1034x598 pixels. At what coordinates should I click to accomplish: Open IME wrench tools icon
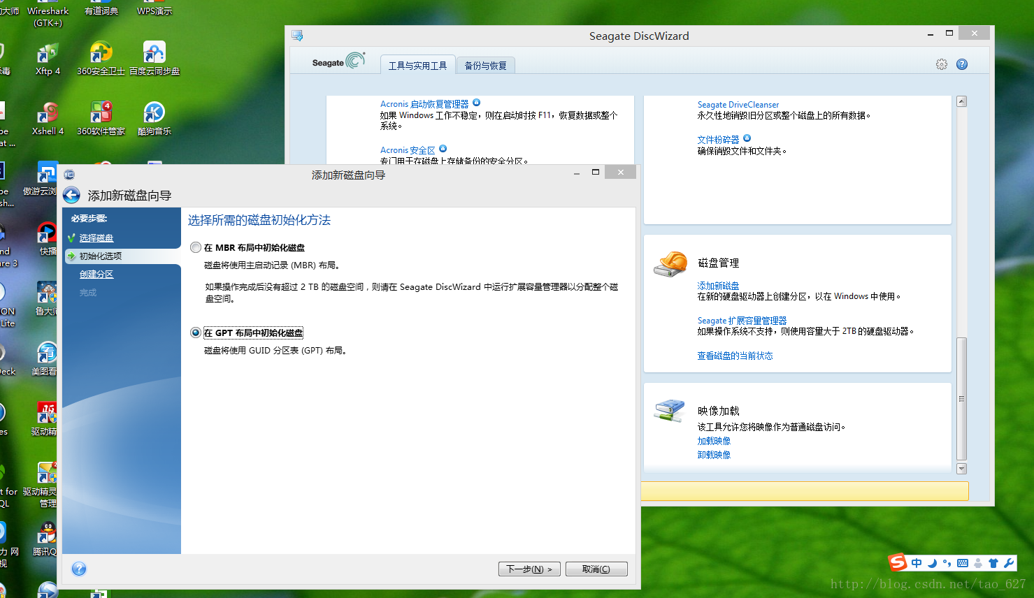coord(1009,563)
